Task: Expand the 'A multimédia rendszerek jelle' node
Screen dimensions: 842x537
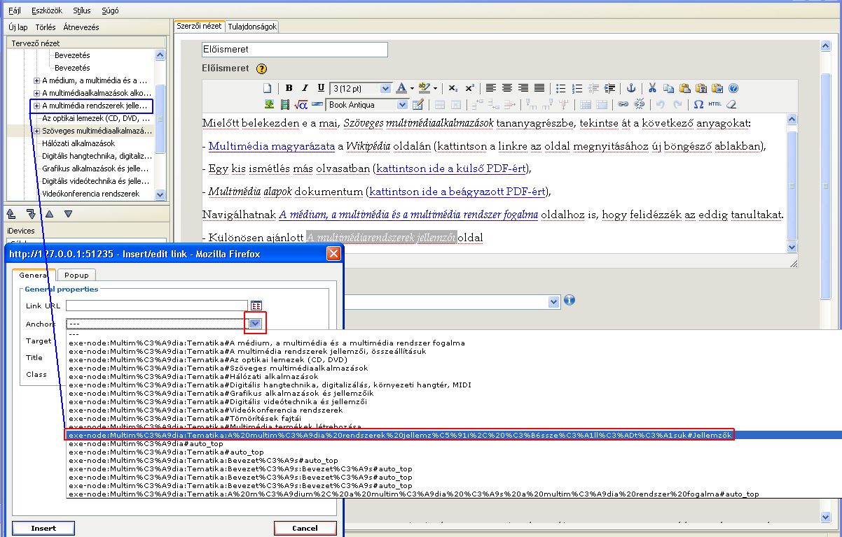Action: (x=36, y=106)
